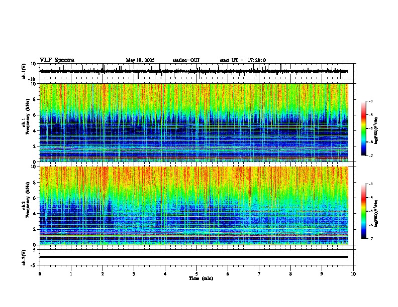Click the "8" kHz tick on ch.1 spectrogram
This screenshot has height=307, width=398.
(36, 99)
